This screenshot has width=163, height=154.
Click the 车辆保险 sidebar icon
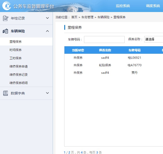click(x=6, y=31)
